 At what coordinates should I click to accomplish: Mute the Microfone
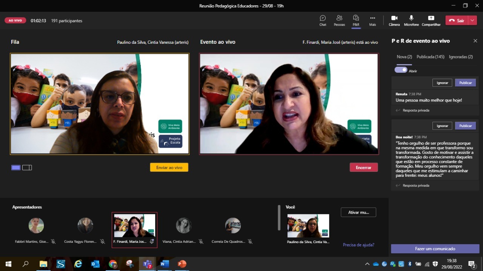[411, 20]
